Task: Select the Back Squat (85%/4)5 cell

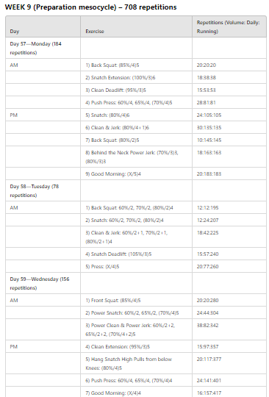Action: (x=137, y=65)
